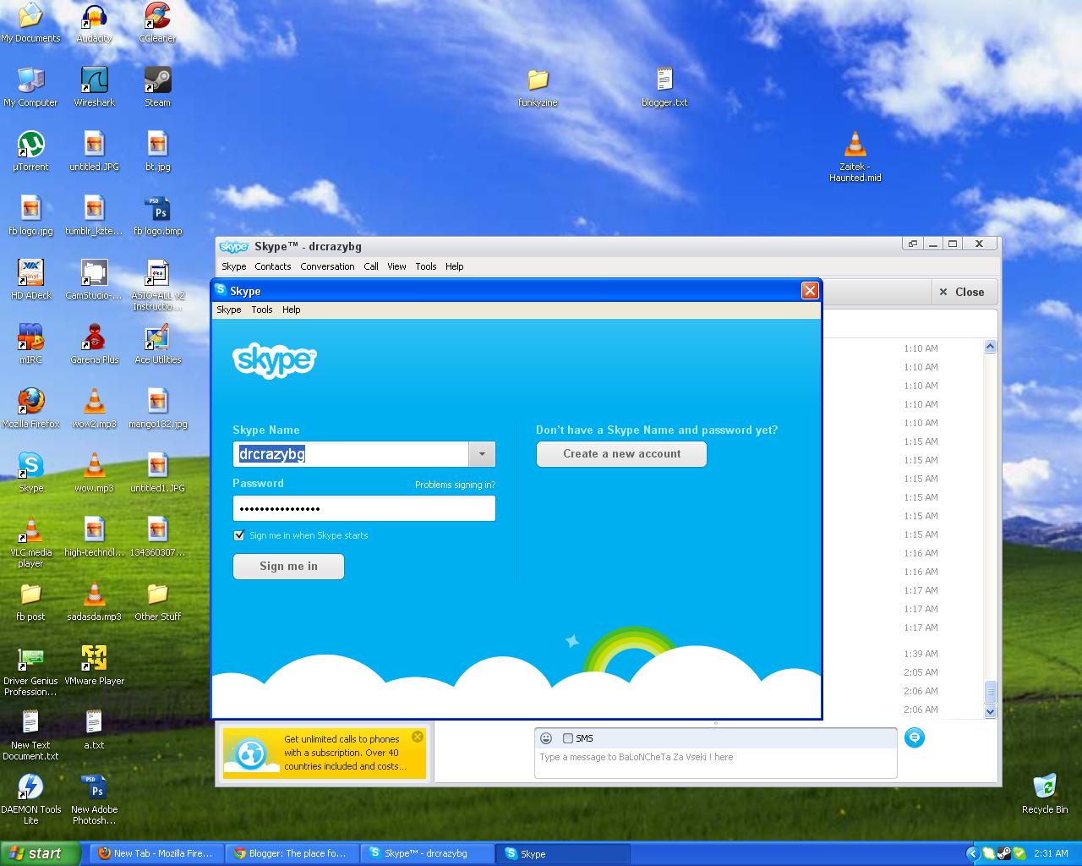Expand the Skype Name dropdown
The image size is (1082, 866).
click(x=482, y=454)
